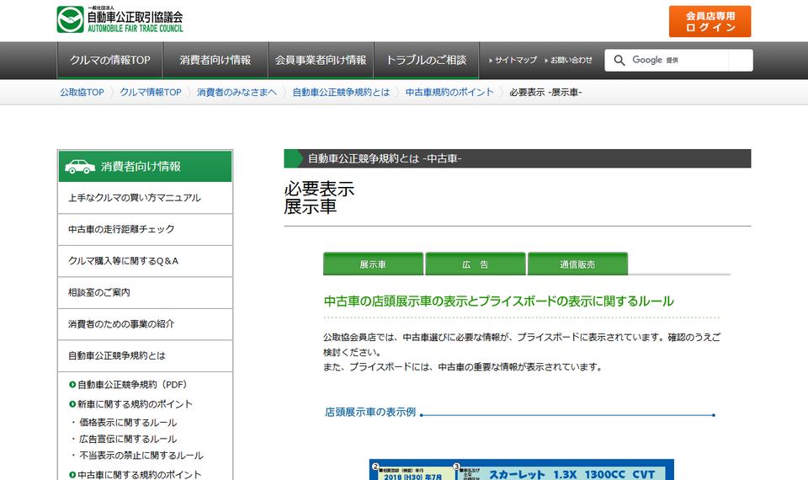Open クルマの情報TOP in navigation bar

coord(109,61)
